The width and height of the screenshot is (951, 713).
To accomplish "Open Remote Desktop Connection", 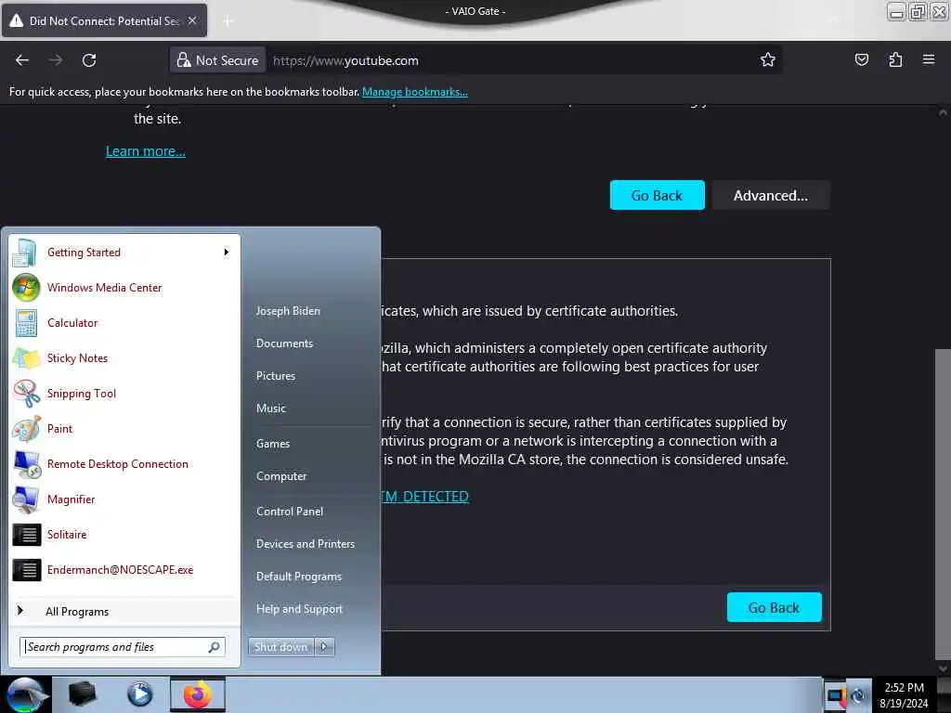I will 124,464.
